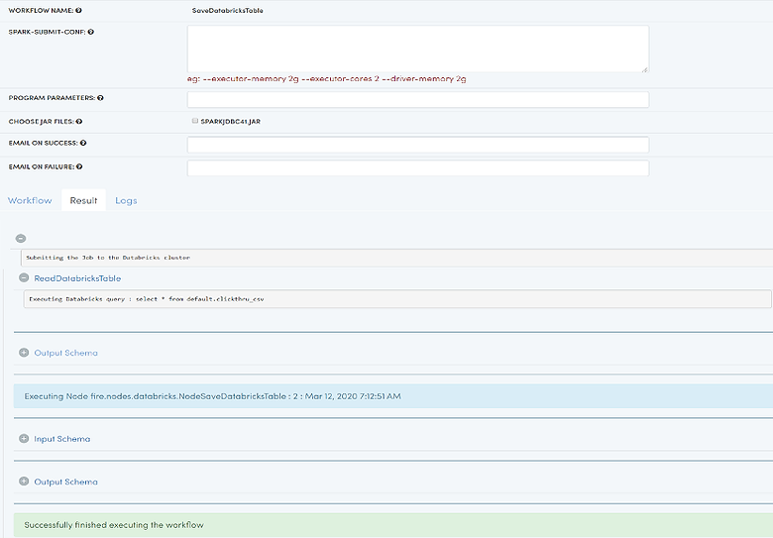Expand the Input Schema section
773x538 pixels.
24,439
